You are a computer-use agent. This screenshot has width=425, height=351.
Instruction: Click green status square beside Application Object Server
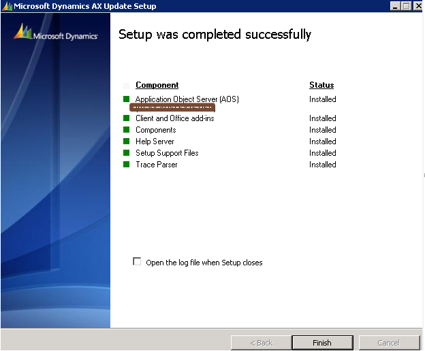click(126, 99)
